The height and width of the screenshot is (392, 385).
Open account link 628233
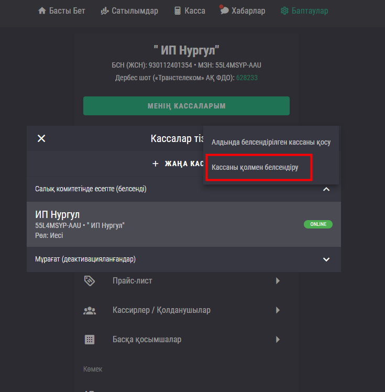(247, 78)
